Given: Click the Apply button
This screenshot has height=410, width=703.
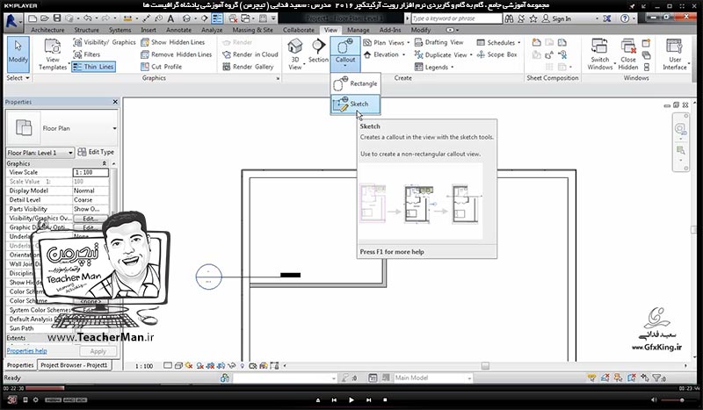Looking at the screenshot, I should [x=98, y=351].
